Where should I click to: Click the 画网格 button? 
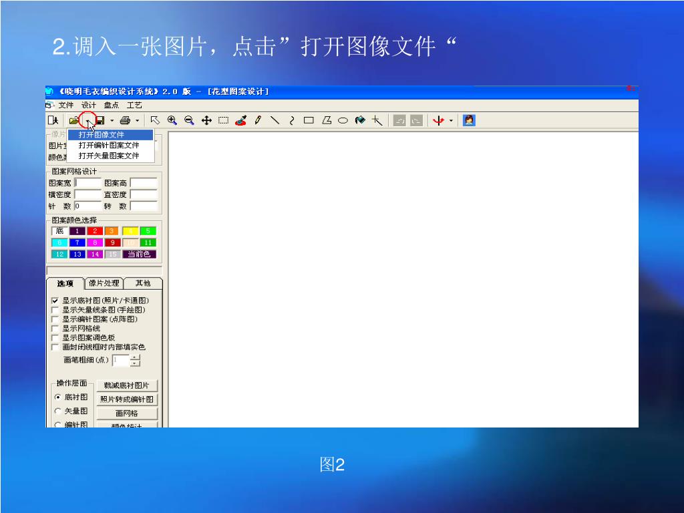[x=126, y=413]
